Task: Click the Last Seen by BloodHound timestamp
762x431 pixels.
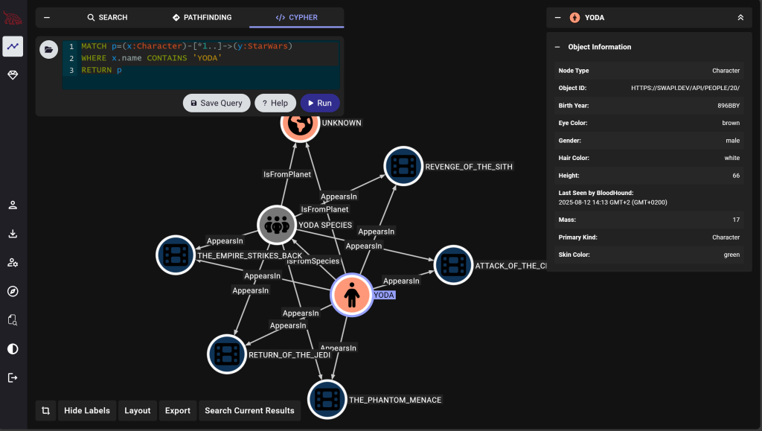Action: tap(613, 202)
